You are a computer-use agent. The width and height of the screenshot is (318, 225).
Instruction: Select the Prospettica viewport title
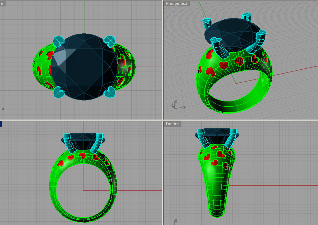click(176, 4)
